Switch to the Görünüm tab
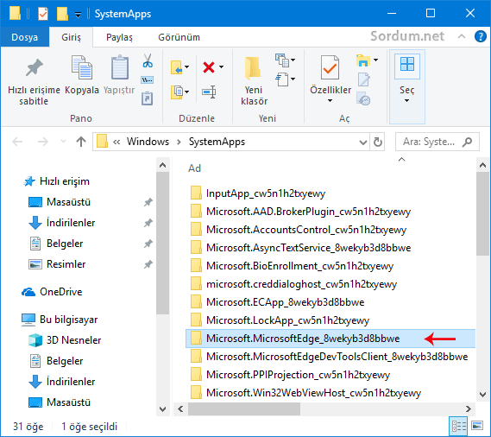491x437 pixels. (179, 37)
